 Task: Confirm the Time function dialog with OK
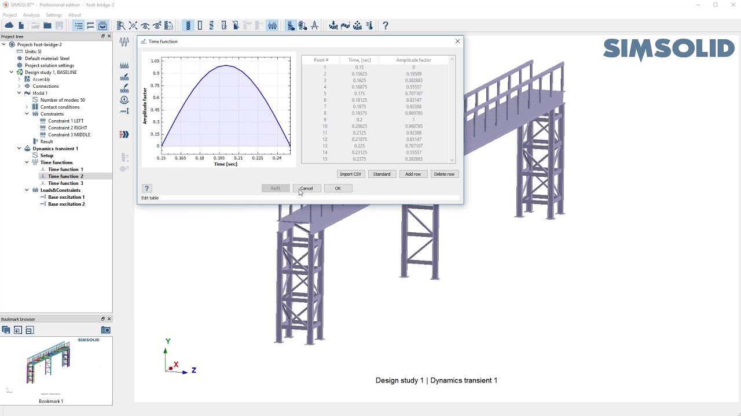point(338,188)
